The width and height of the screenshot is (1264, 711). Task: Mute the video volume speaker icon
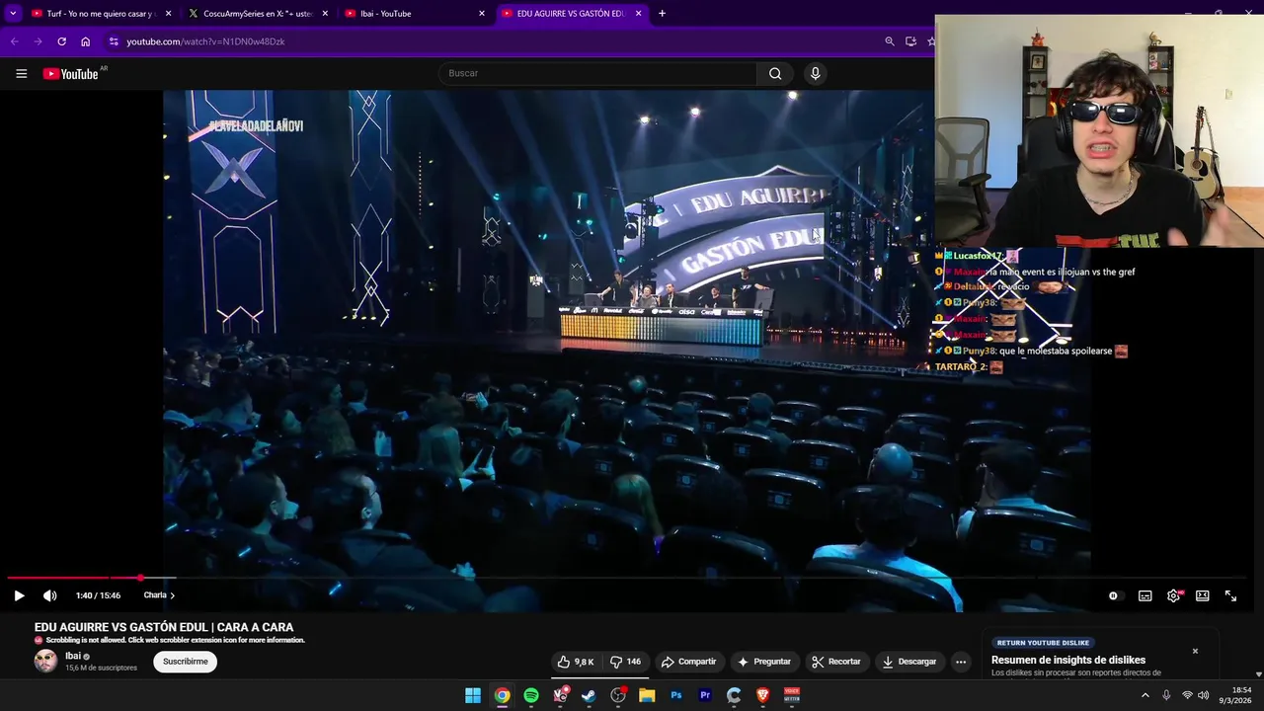click(x=49, y=595)
